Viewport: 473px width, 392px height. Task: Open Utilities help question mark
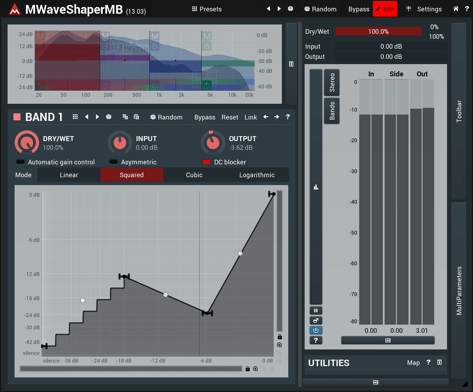(428, 362)
